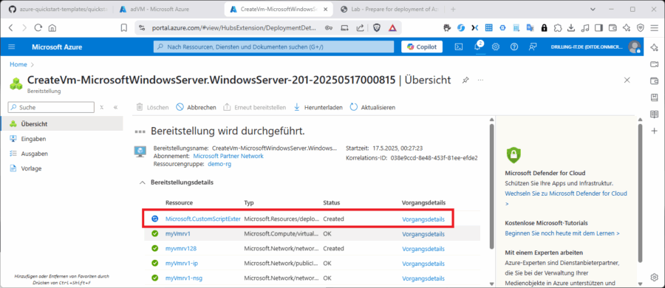Click the Home breadcrumb link
The height and width of the screenshot is (288, 665).
[x=18, y=64]
